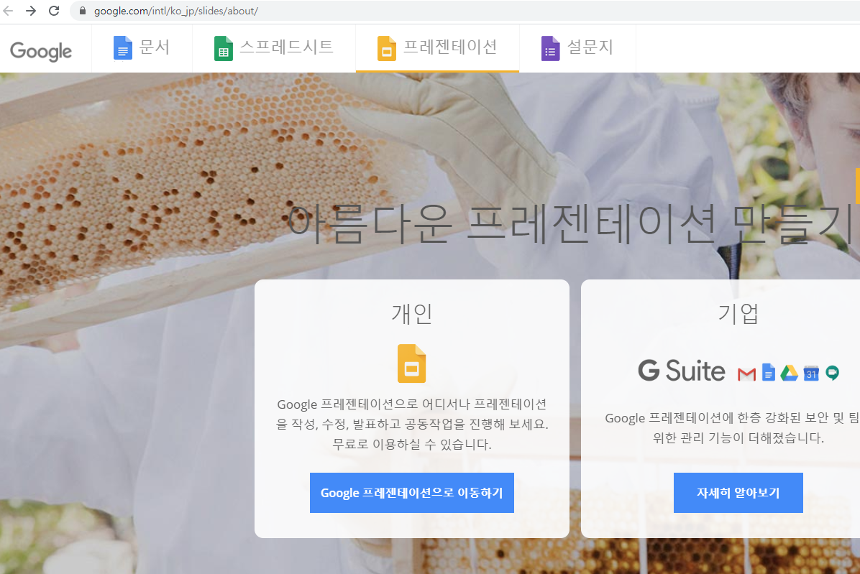860x574 pixels.
Task: Click the 기업 card heading
Action: [738, 314]
